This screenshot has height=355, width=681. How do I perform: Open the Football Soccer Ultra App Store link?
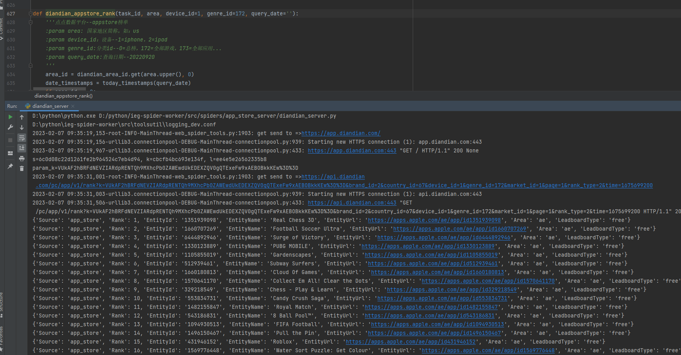(459, 229)
